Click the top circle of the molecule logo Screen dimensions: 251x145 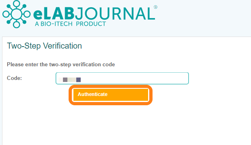point(16,3)
